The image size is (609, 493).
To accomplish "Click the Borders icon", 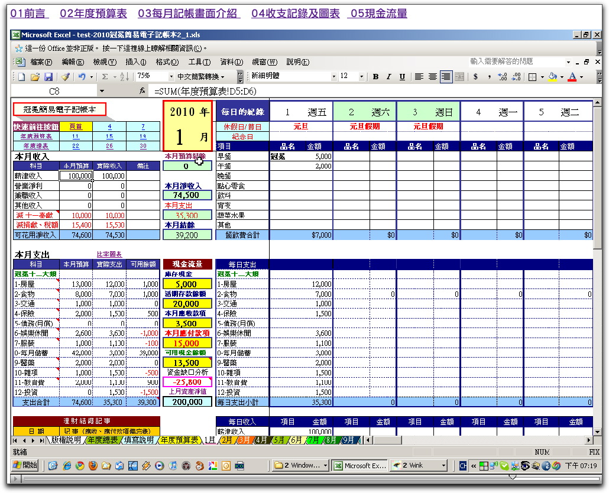I will coord(533,77).
